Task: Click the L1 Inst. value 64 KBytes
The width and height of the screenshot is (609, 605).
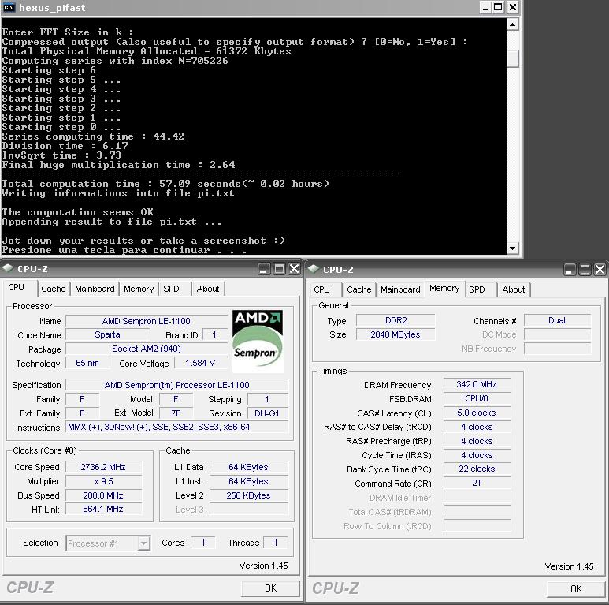Action: pyautogui.click(x=249, y=481)
